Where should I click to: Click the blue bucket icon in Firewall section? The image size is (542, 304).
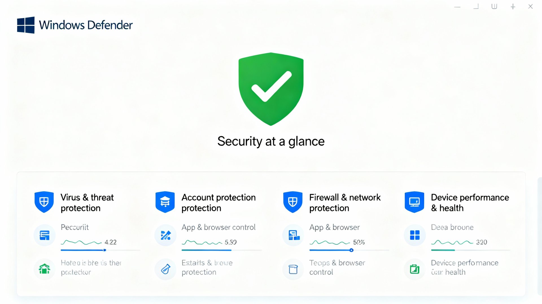click(x=293, y=269)
